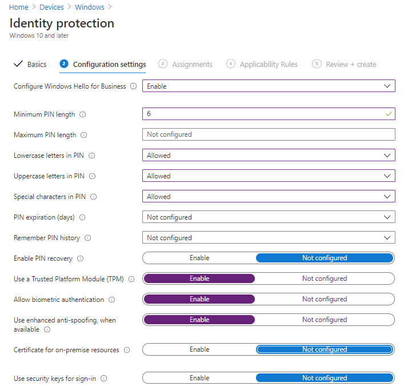Open the Home breadcrumb link

click(x=18, y=7)
